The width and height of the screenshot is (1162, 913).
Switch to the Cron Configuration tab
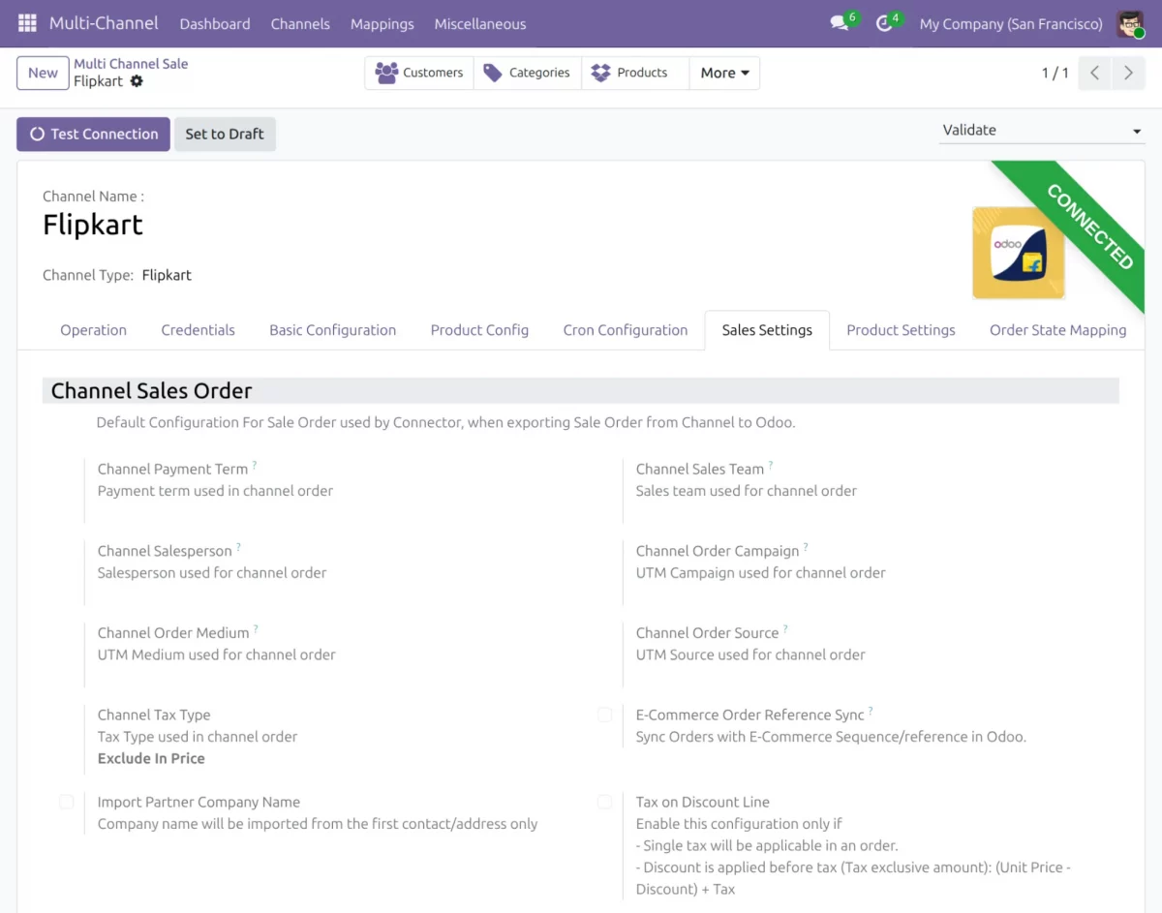[626, 330]
